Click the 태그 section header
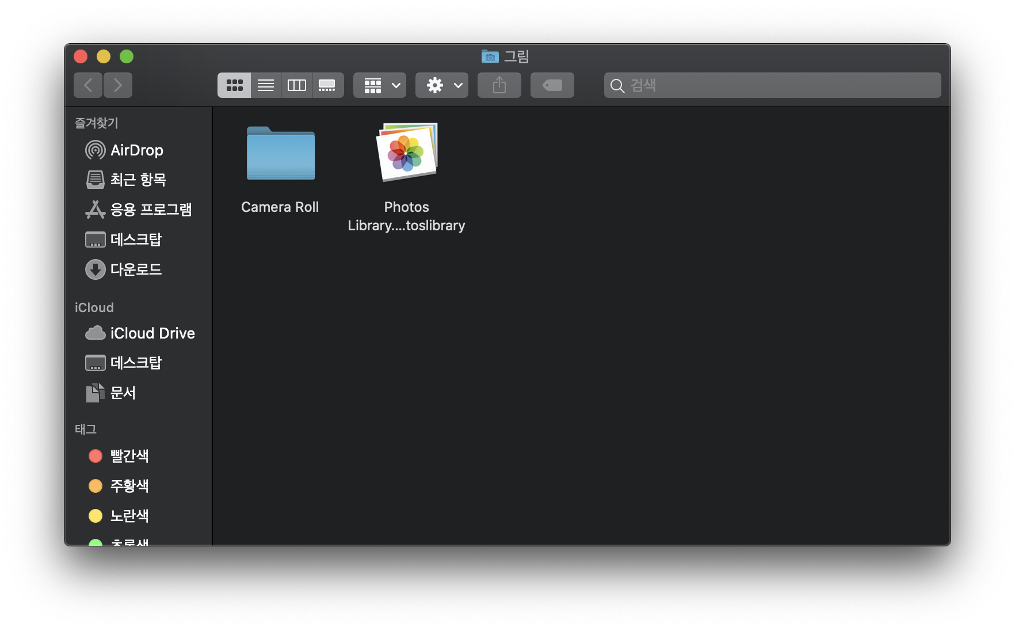 point(86,429)
